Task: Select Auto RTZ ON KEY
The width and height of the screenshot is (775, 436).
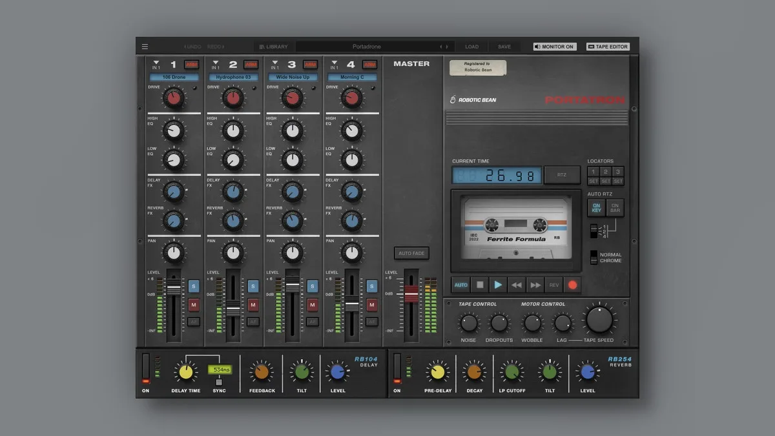Action: tap(596, 208)
